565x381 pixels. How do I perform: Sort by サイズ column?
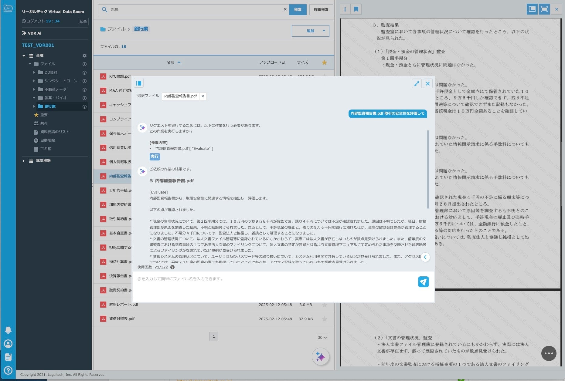tap(302, 62)
